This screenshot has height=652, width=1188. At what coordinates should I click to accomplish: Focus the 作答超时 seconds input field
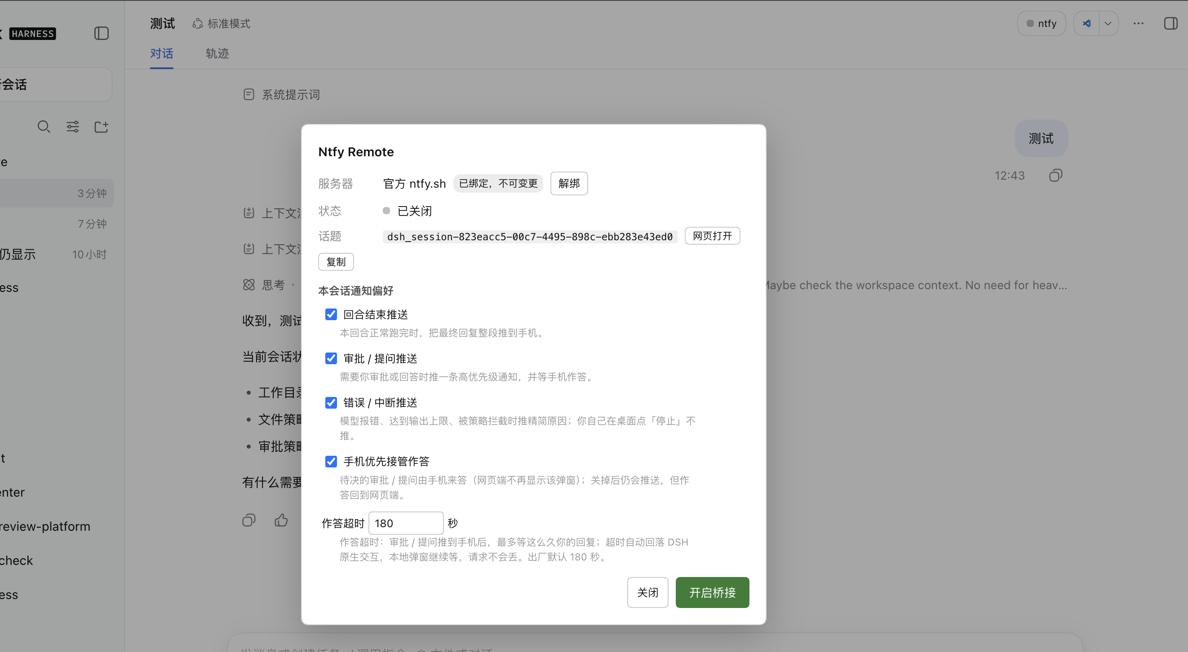pyautogui.click(x=406, y=524)
